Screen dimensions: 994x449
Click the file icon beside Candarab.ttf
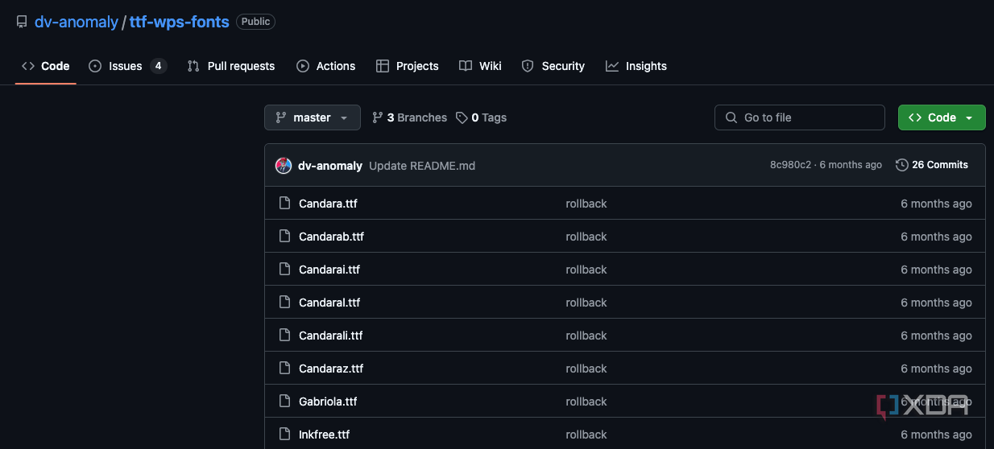[284, 236]
